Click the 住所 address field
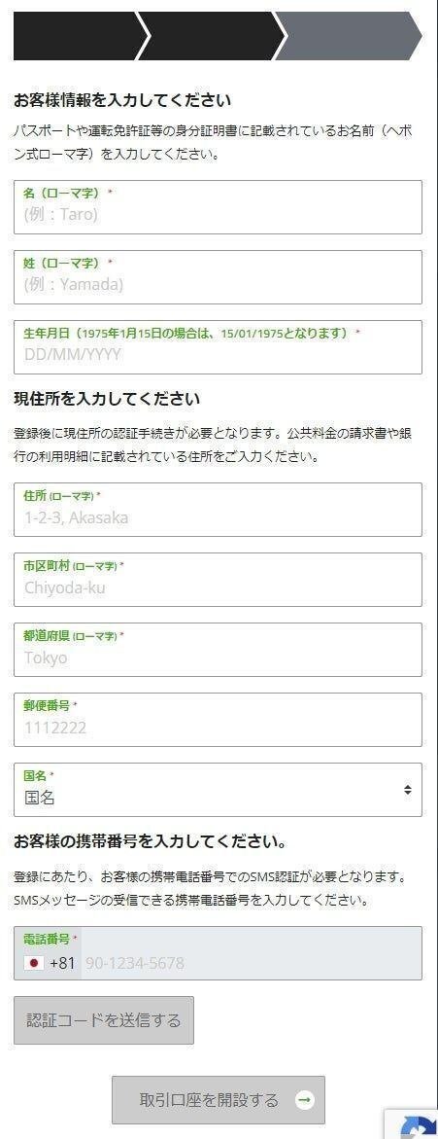 click(218, 510)
